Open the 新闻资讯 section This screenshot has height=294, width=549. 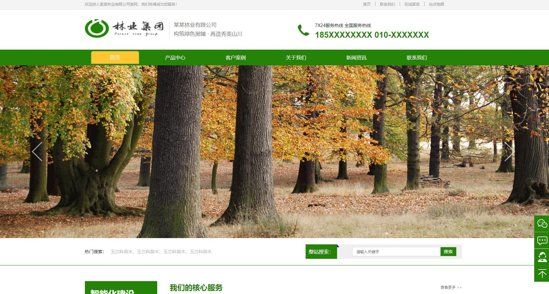click(x=357, y=57)
